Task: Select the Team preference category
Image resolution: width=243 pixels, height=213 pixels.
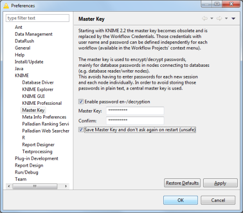Action: (x=20, y=179)
